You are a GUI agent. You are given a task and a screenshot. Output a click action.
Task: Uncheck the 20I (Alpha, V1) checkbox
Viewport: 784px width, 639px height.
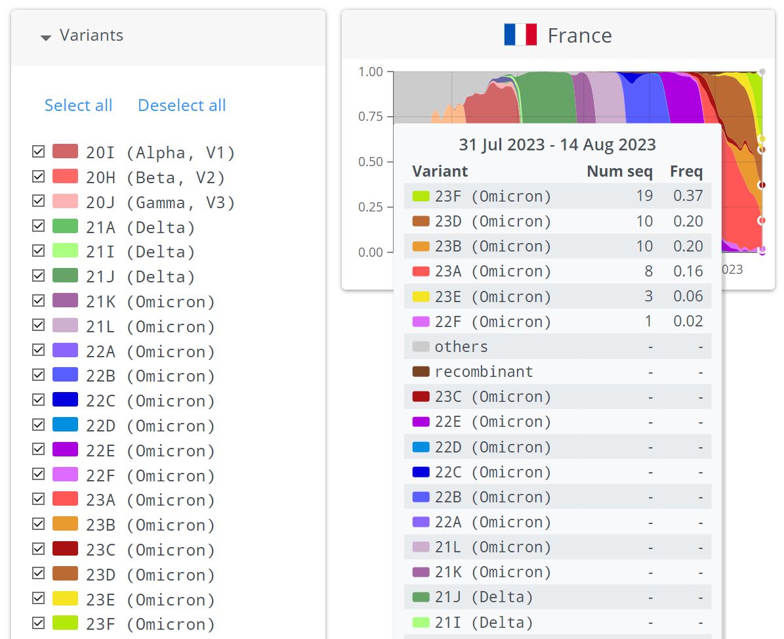(x=39, y=152)
